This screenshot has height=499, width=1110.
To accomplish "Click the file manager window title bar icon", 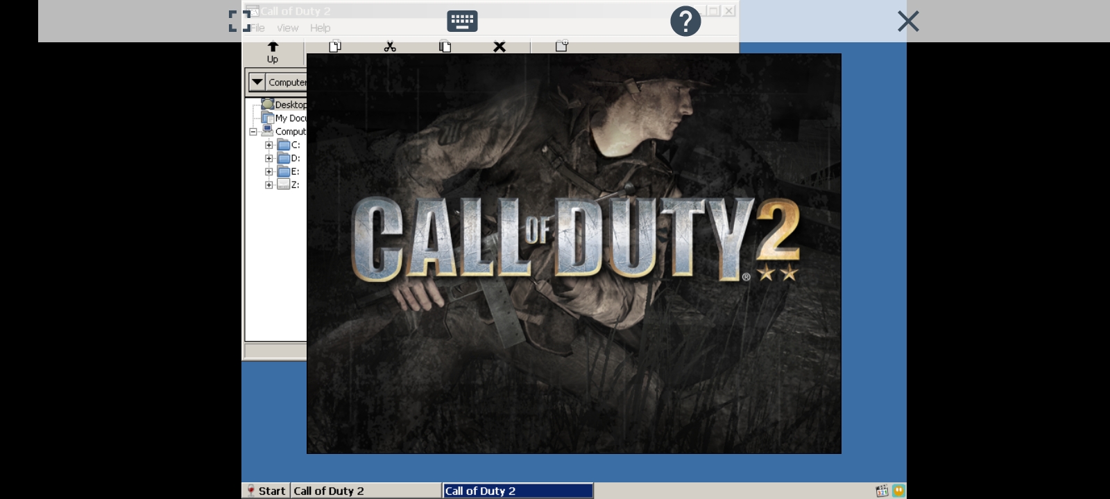I will pyautogui.click(x=253, y=11).
